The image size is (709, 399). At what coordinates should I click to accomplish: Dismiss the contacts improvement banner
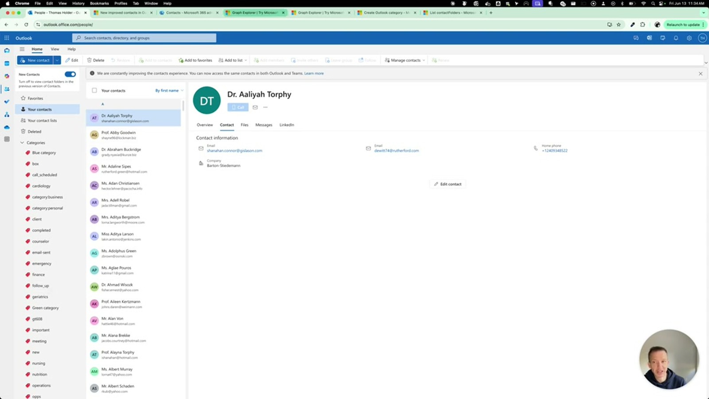(x=701, y=74)
